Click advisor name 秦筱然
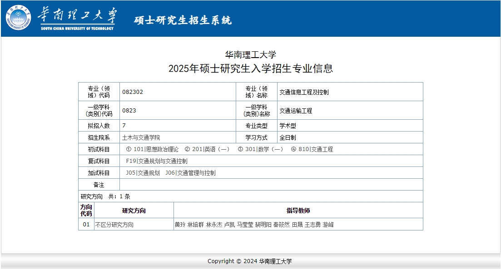 pyautogui.click(x=282, y=225)
